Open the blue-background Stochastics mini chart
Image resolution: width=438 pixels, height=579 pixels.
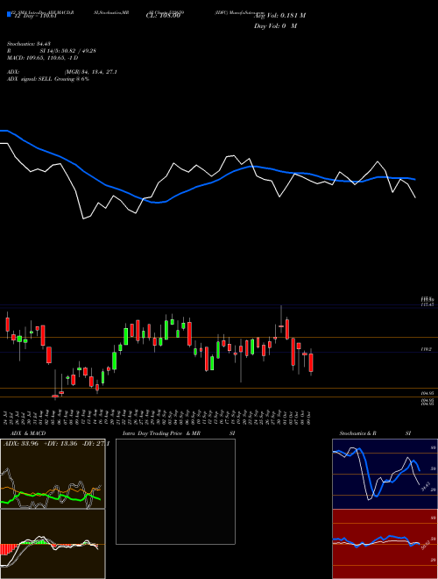click(x=385, y=474)
